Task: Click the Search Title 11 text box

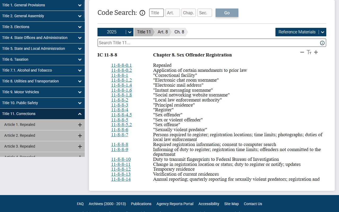Action: click(x=212, y=43)
